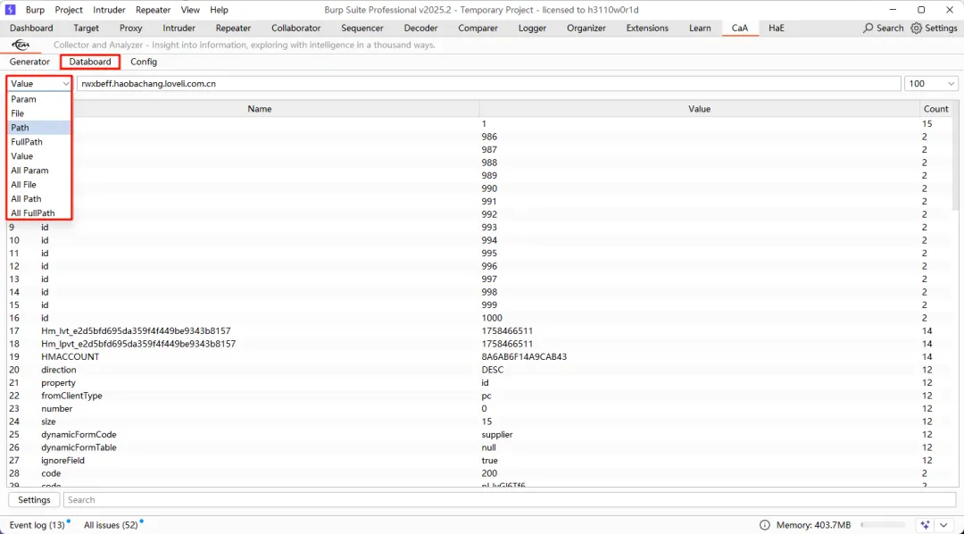Choose All FullPath in the dropdown list

(x=39, y=213)
